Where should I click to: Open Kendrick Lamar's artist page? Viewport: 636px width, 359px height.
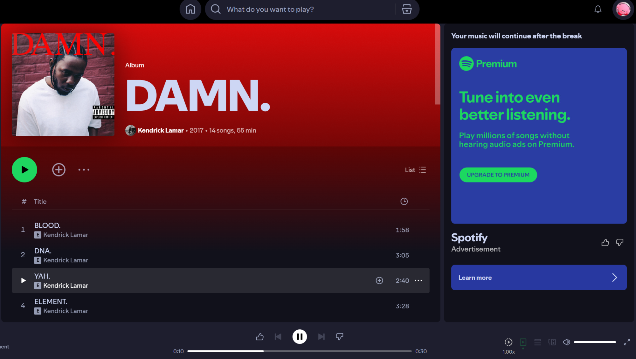[161, 130]
